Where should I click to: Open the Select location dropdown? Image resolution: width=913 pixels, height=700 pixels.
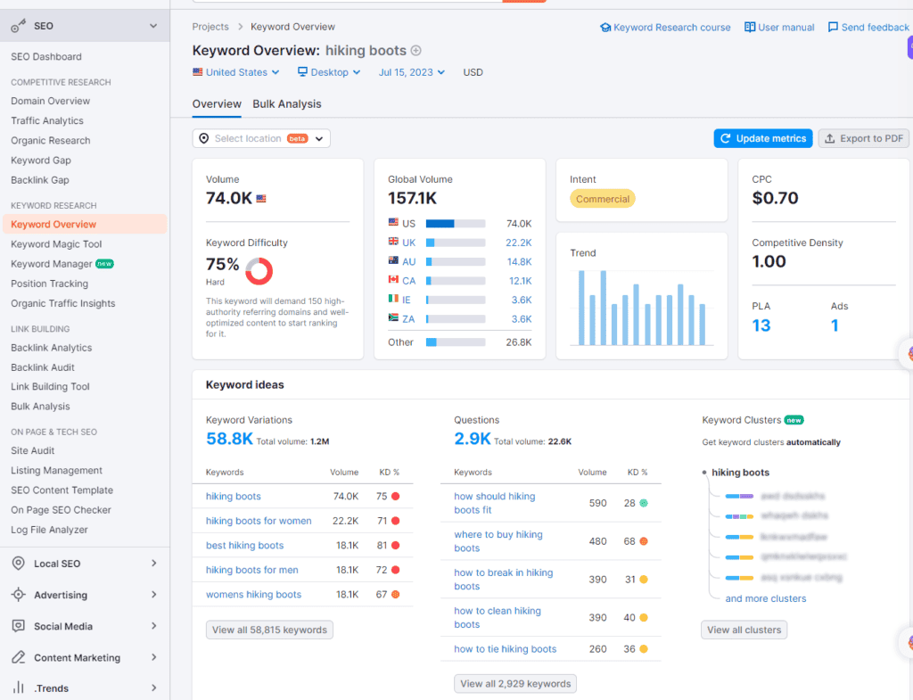pos(260,138)
